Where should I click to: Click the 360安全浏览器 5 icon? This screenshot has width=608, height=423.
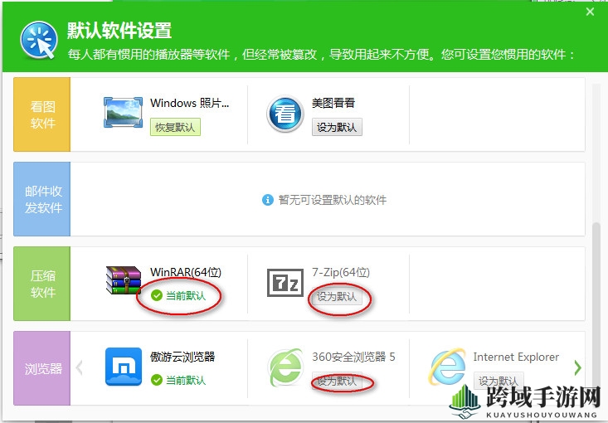pos(285,367)
